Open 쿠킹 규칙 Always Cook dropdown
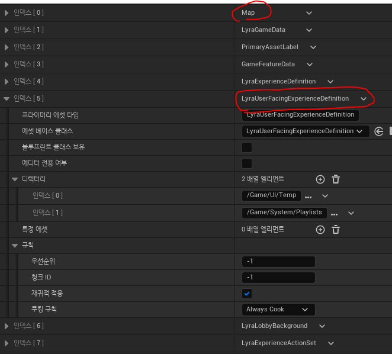Screen dimensions: 392x354 (x=278, y=310)
